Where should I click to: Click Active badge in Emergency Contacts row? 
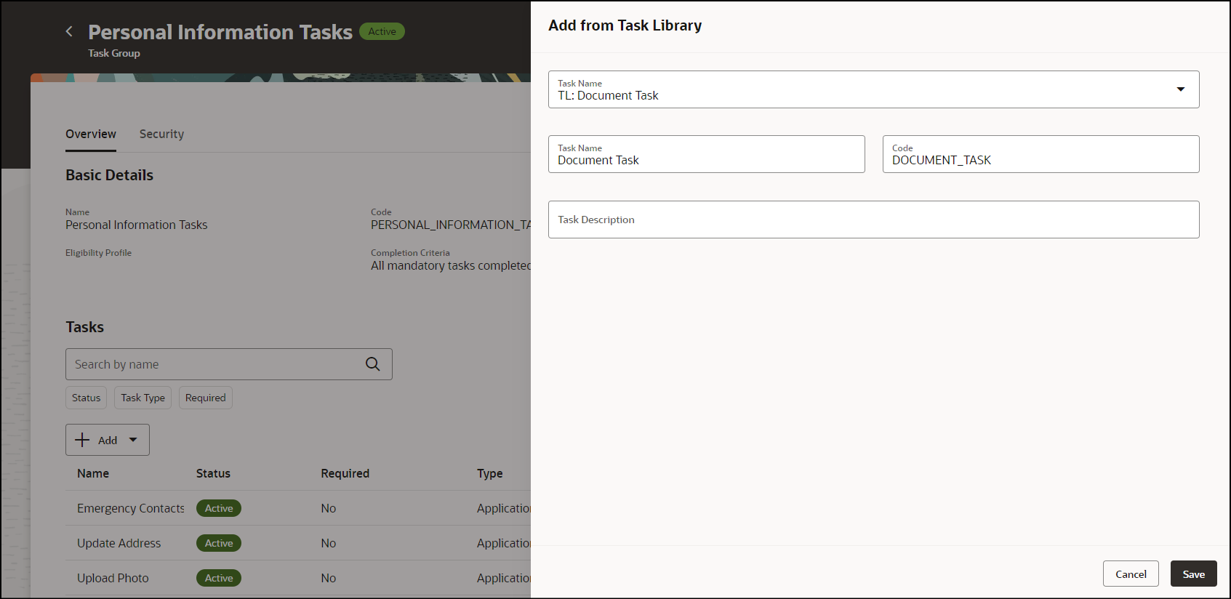tap(219, 508)
